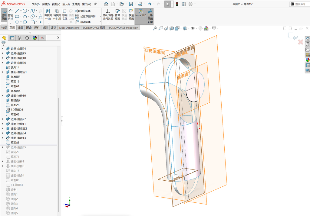The image size is (310, 216).
Task: Click the Zoom to Fit icon
Action: tap(155, 28)
